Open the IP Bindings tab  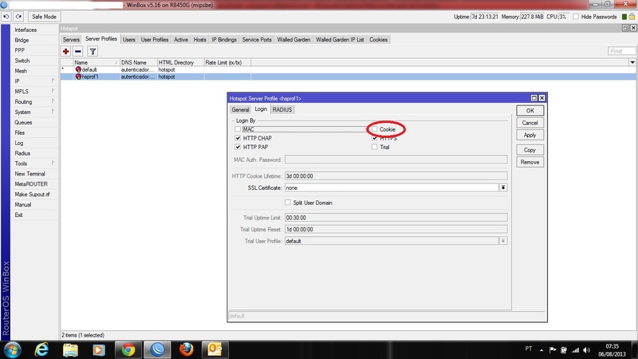pyautogui.click(x=224, y=39)
